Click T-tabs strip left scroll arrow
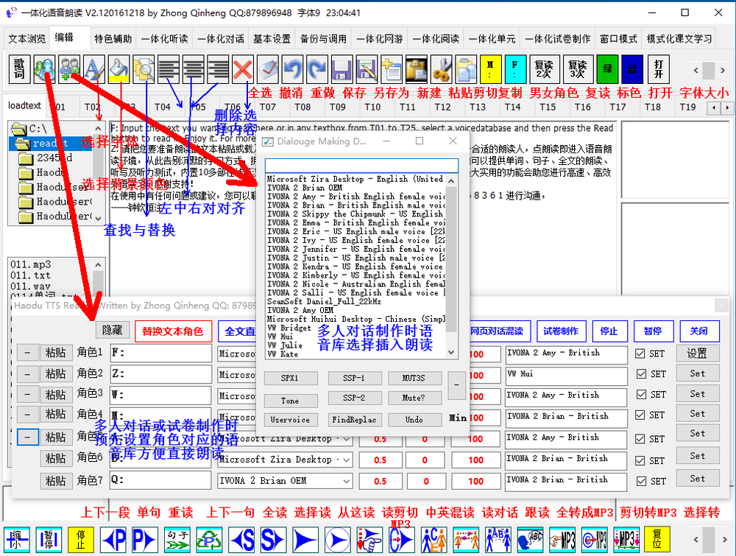The image size is (736, 556). point(714,108)
